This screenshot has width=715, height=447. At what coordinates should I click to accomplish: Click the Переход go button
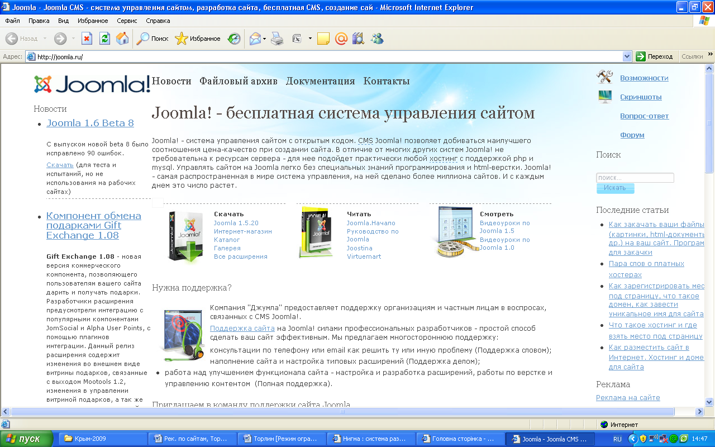pos(655,56)
